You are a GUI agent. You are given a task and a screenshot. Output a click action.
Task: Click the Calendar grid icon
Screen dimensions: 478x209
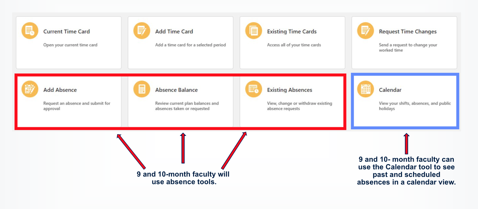(x=365, y=89)
